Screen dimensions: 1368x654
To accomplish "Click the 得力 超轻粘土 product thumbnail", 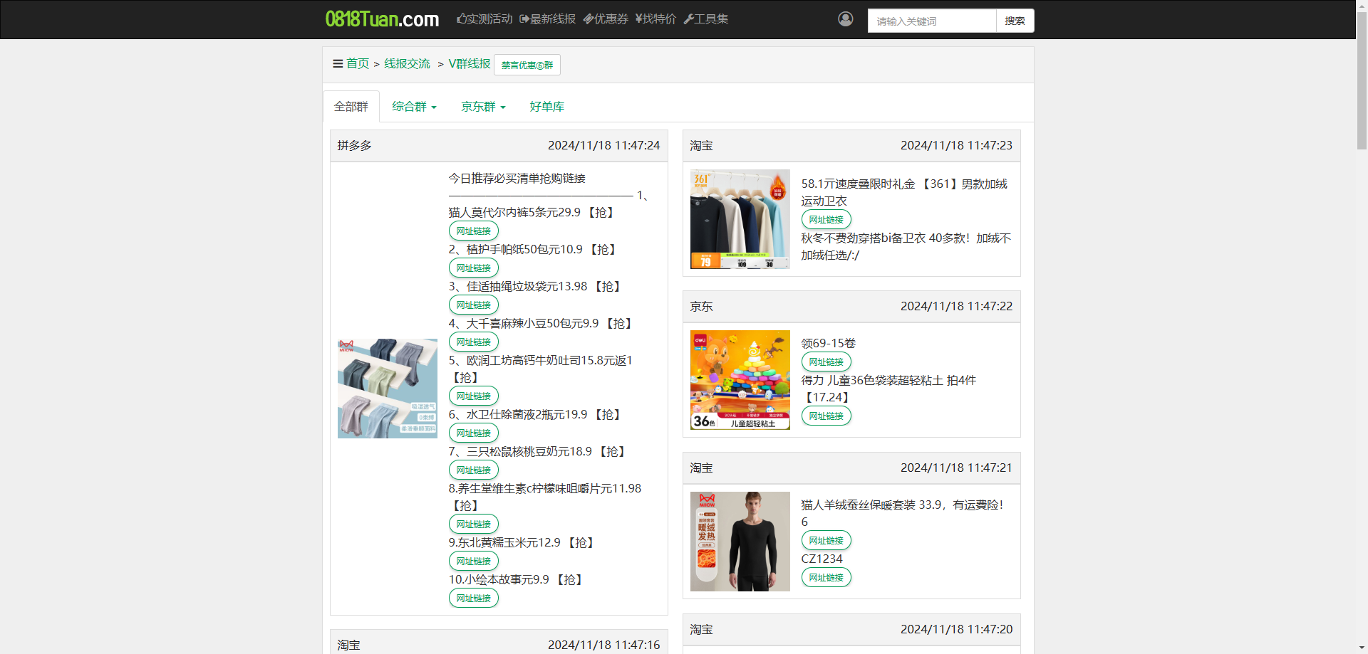I will pyautogui.click(x=740, y=380).
